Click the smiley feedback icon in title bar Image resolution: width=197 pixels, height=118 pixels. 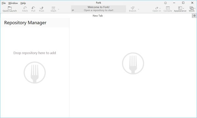pyautogui.click(x=165, y=3)
